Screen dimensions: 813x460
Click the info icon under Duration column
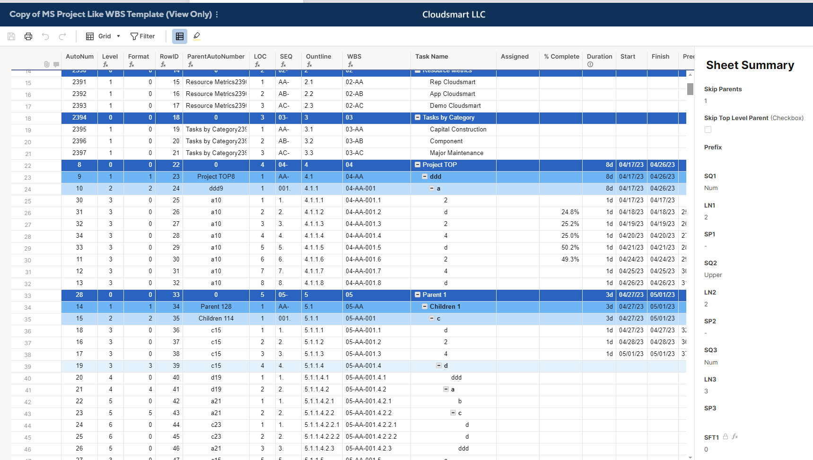tap(590, 64)
